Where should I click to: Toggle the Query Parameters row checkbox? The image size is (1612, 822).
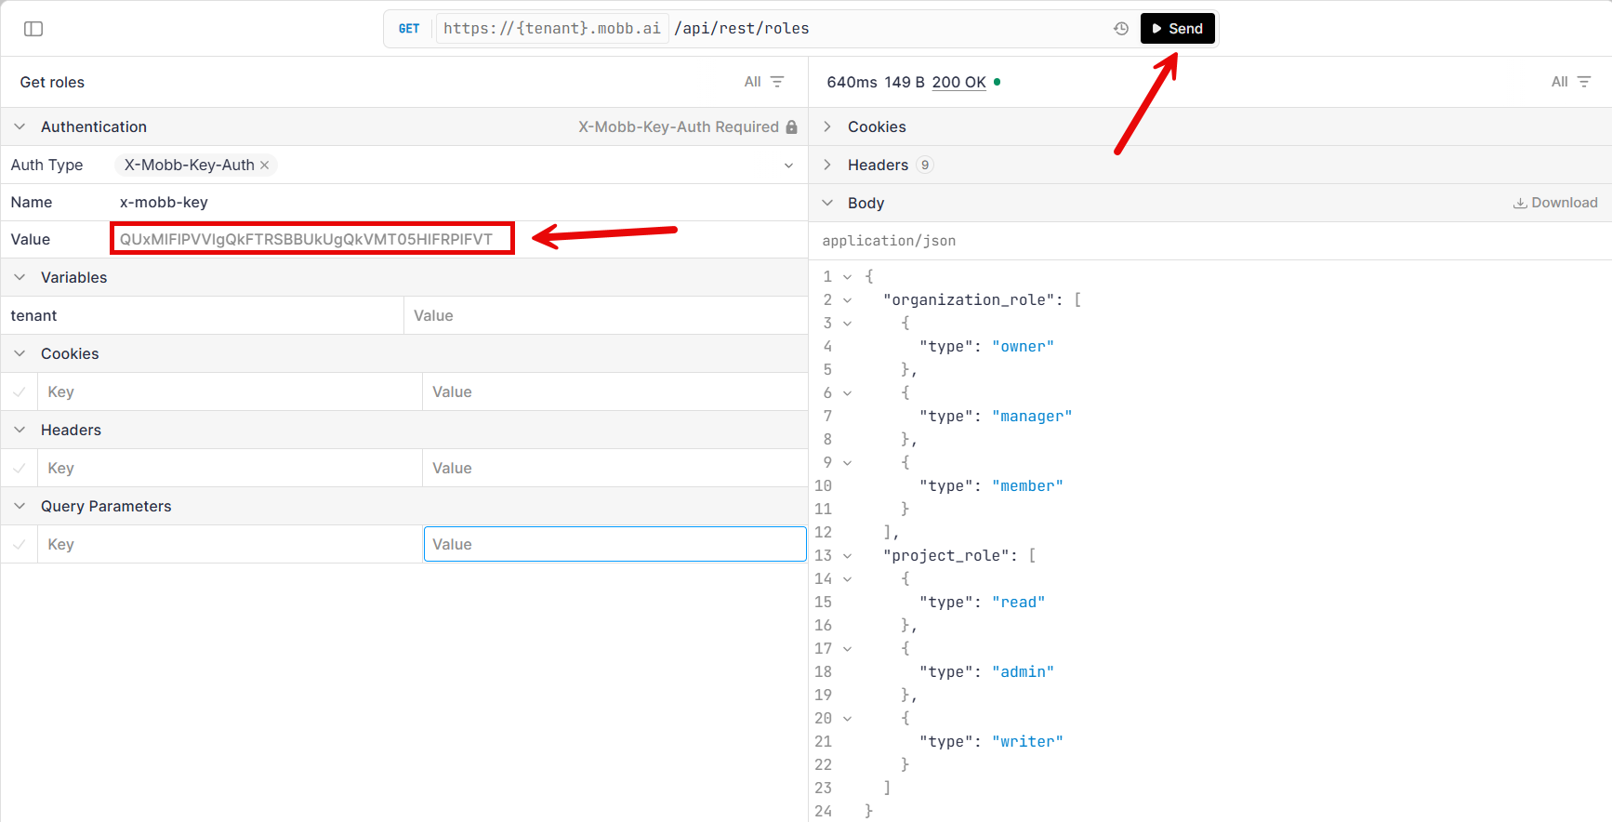click(20, 544)
